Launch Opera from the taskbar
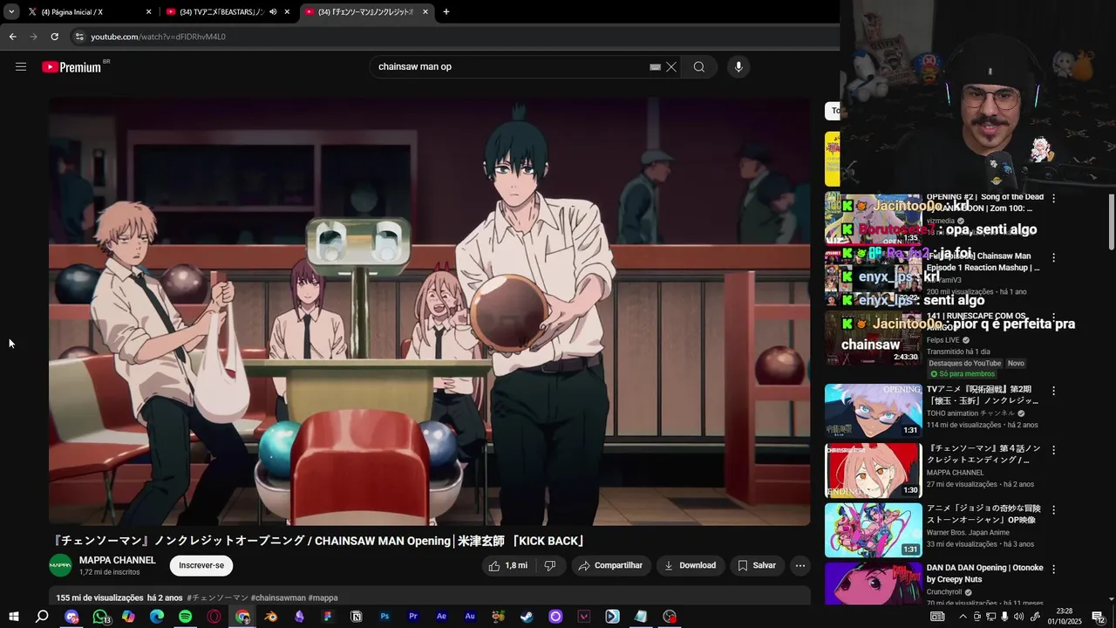Viewport: 1116px width, 628px height. (x=214, y=617)
